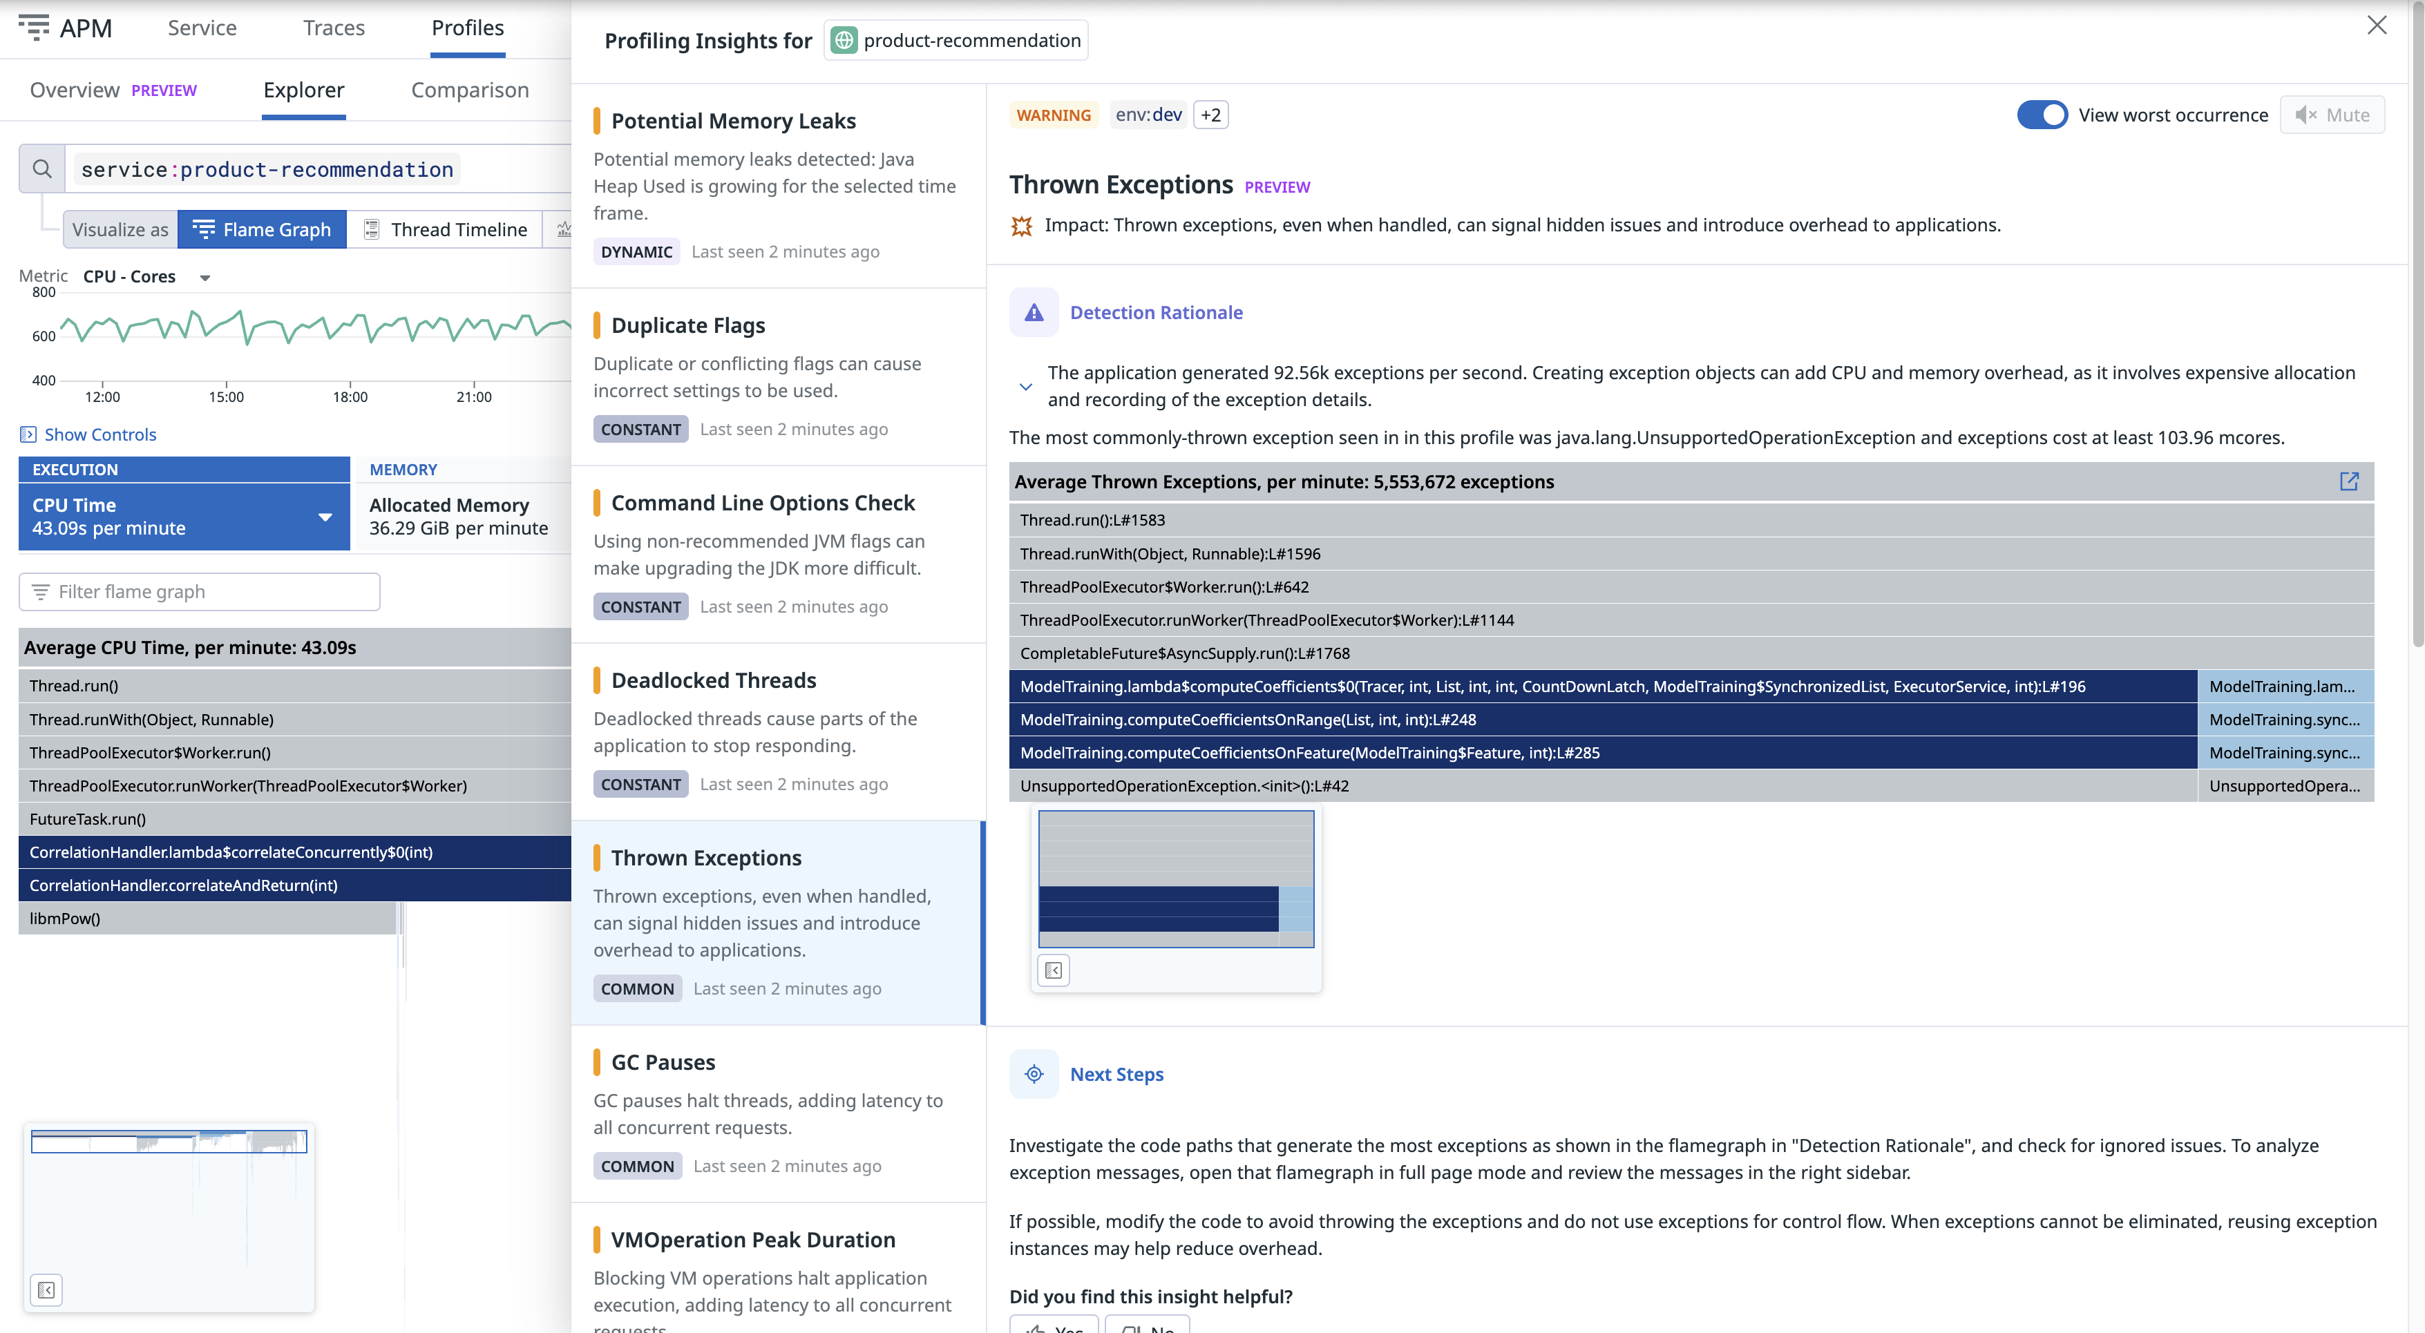
Task: Click the Detection Rationale heading link
Action: tap(1156, 313)
